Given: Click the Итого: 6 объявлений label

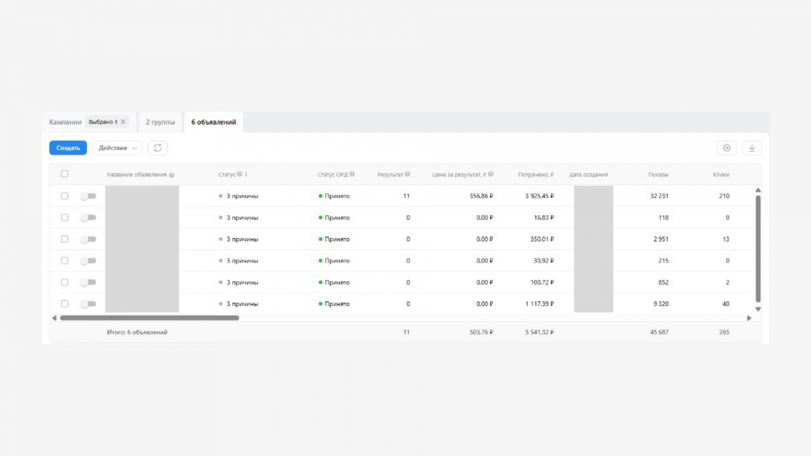Looking at the screenshot, I should click(x=137, y=332).
